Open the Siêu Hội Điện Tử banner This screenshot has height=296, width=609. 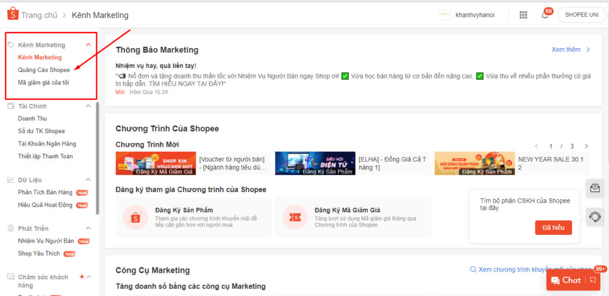[x=315, y=163]
